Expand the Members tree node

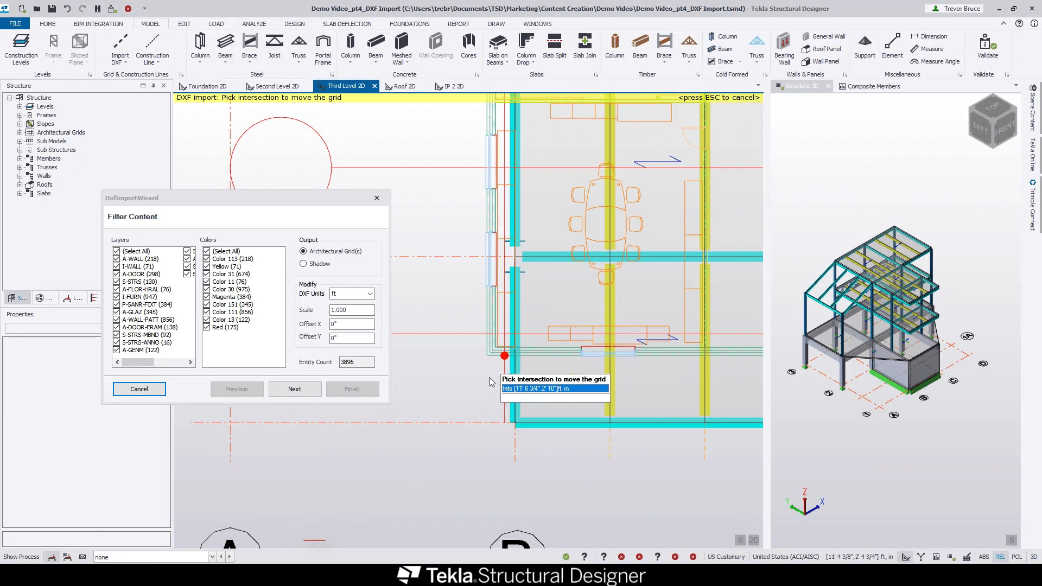click(20, 158)
